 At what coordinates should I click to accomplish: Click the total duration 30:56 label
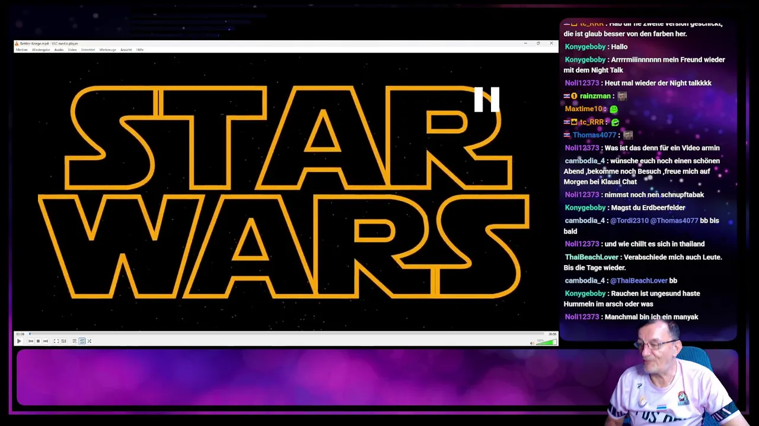pos(552,334)
